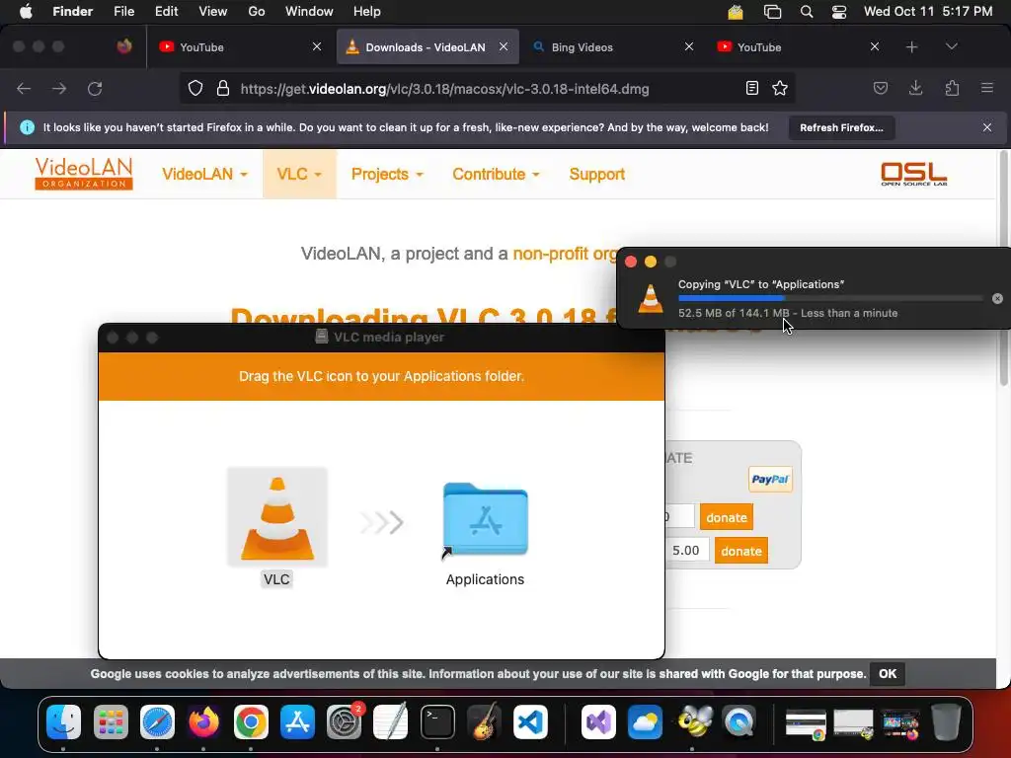Viewport: 1011px width, 758px height.
Task: Click the PayPal logo
Action: (770, 479)
